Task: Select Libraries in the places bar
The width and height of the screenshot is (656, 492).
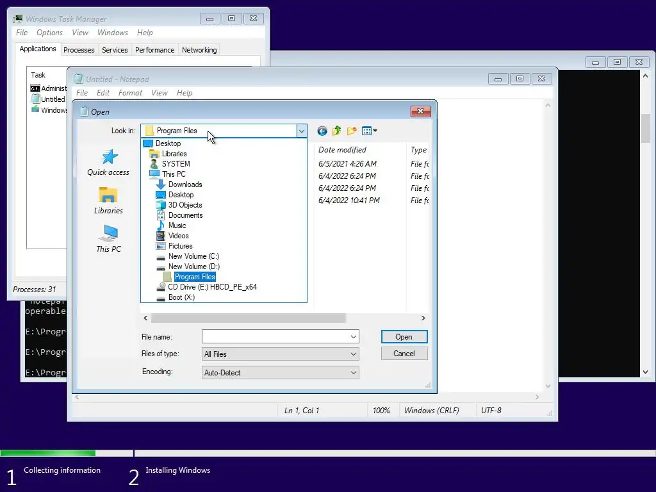Action: coord(108,201)
